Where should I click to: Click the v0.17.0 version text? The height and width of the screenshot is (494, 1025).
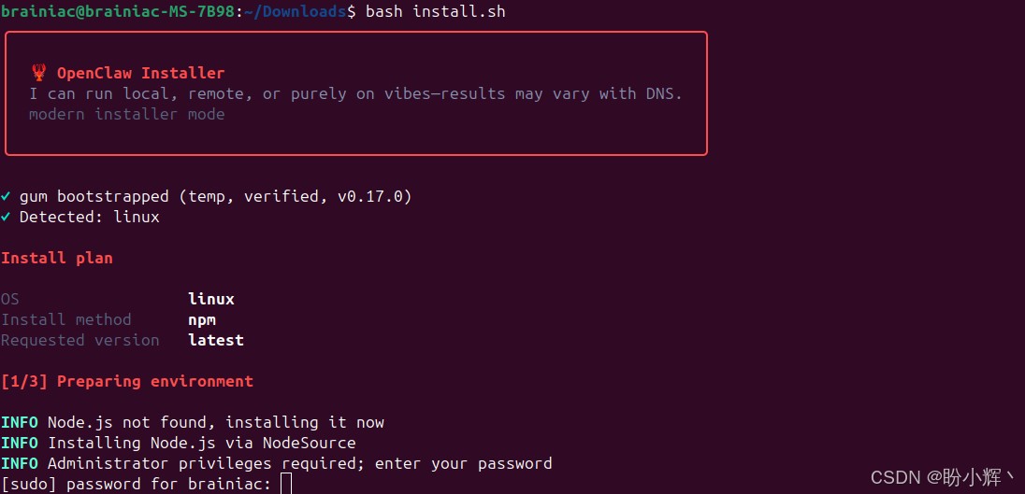370,196
